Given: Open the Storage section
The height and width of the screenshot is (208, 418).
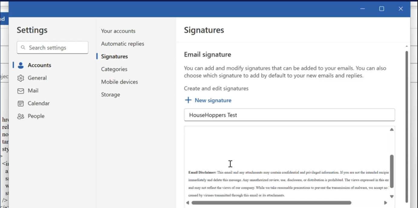Looking at the screenshot, I should coord(110,94).
